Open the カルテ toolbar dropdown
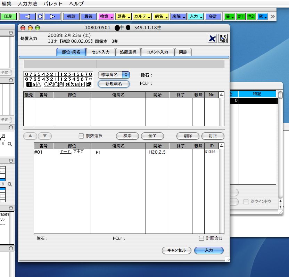 pos(142,16)
